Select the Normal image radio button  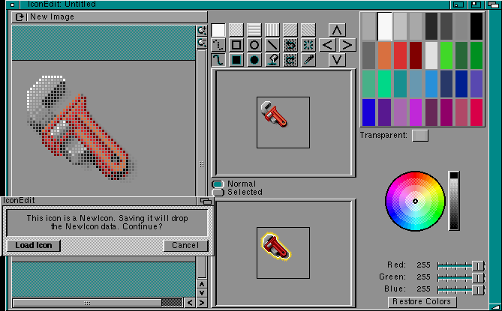218,184
